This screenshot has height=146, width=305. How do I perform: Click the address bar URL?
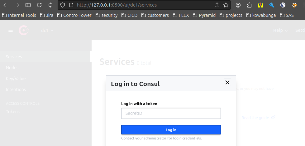click(117, 5)
